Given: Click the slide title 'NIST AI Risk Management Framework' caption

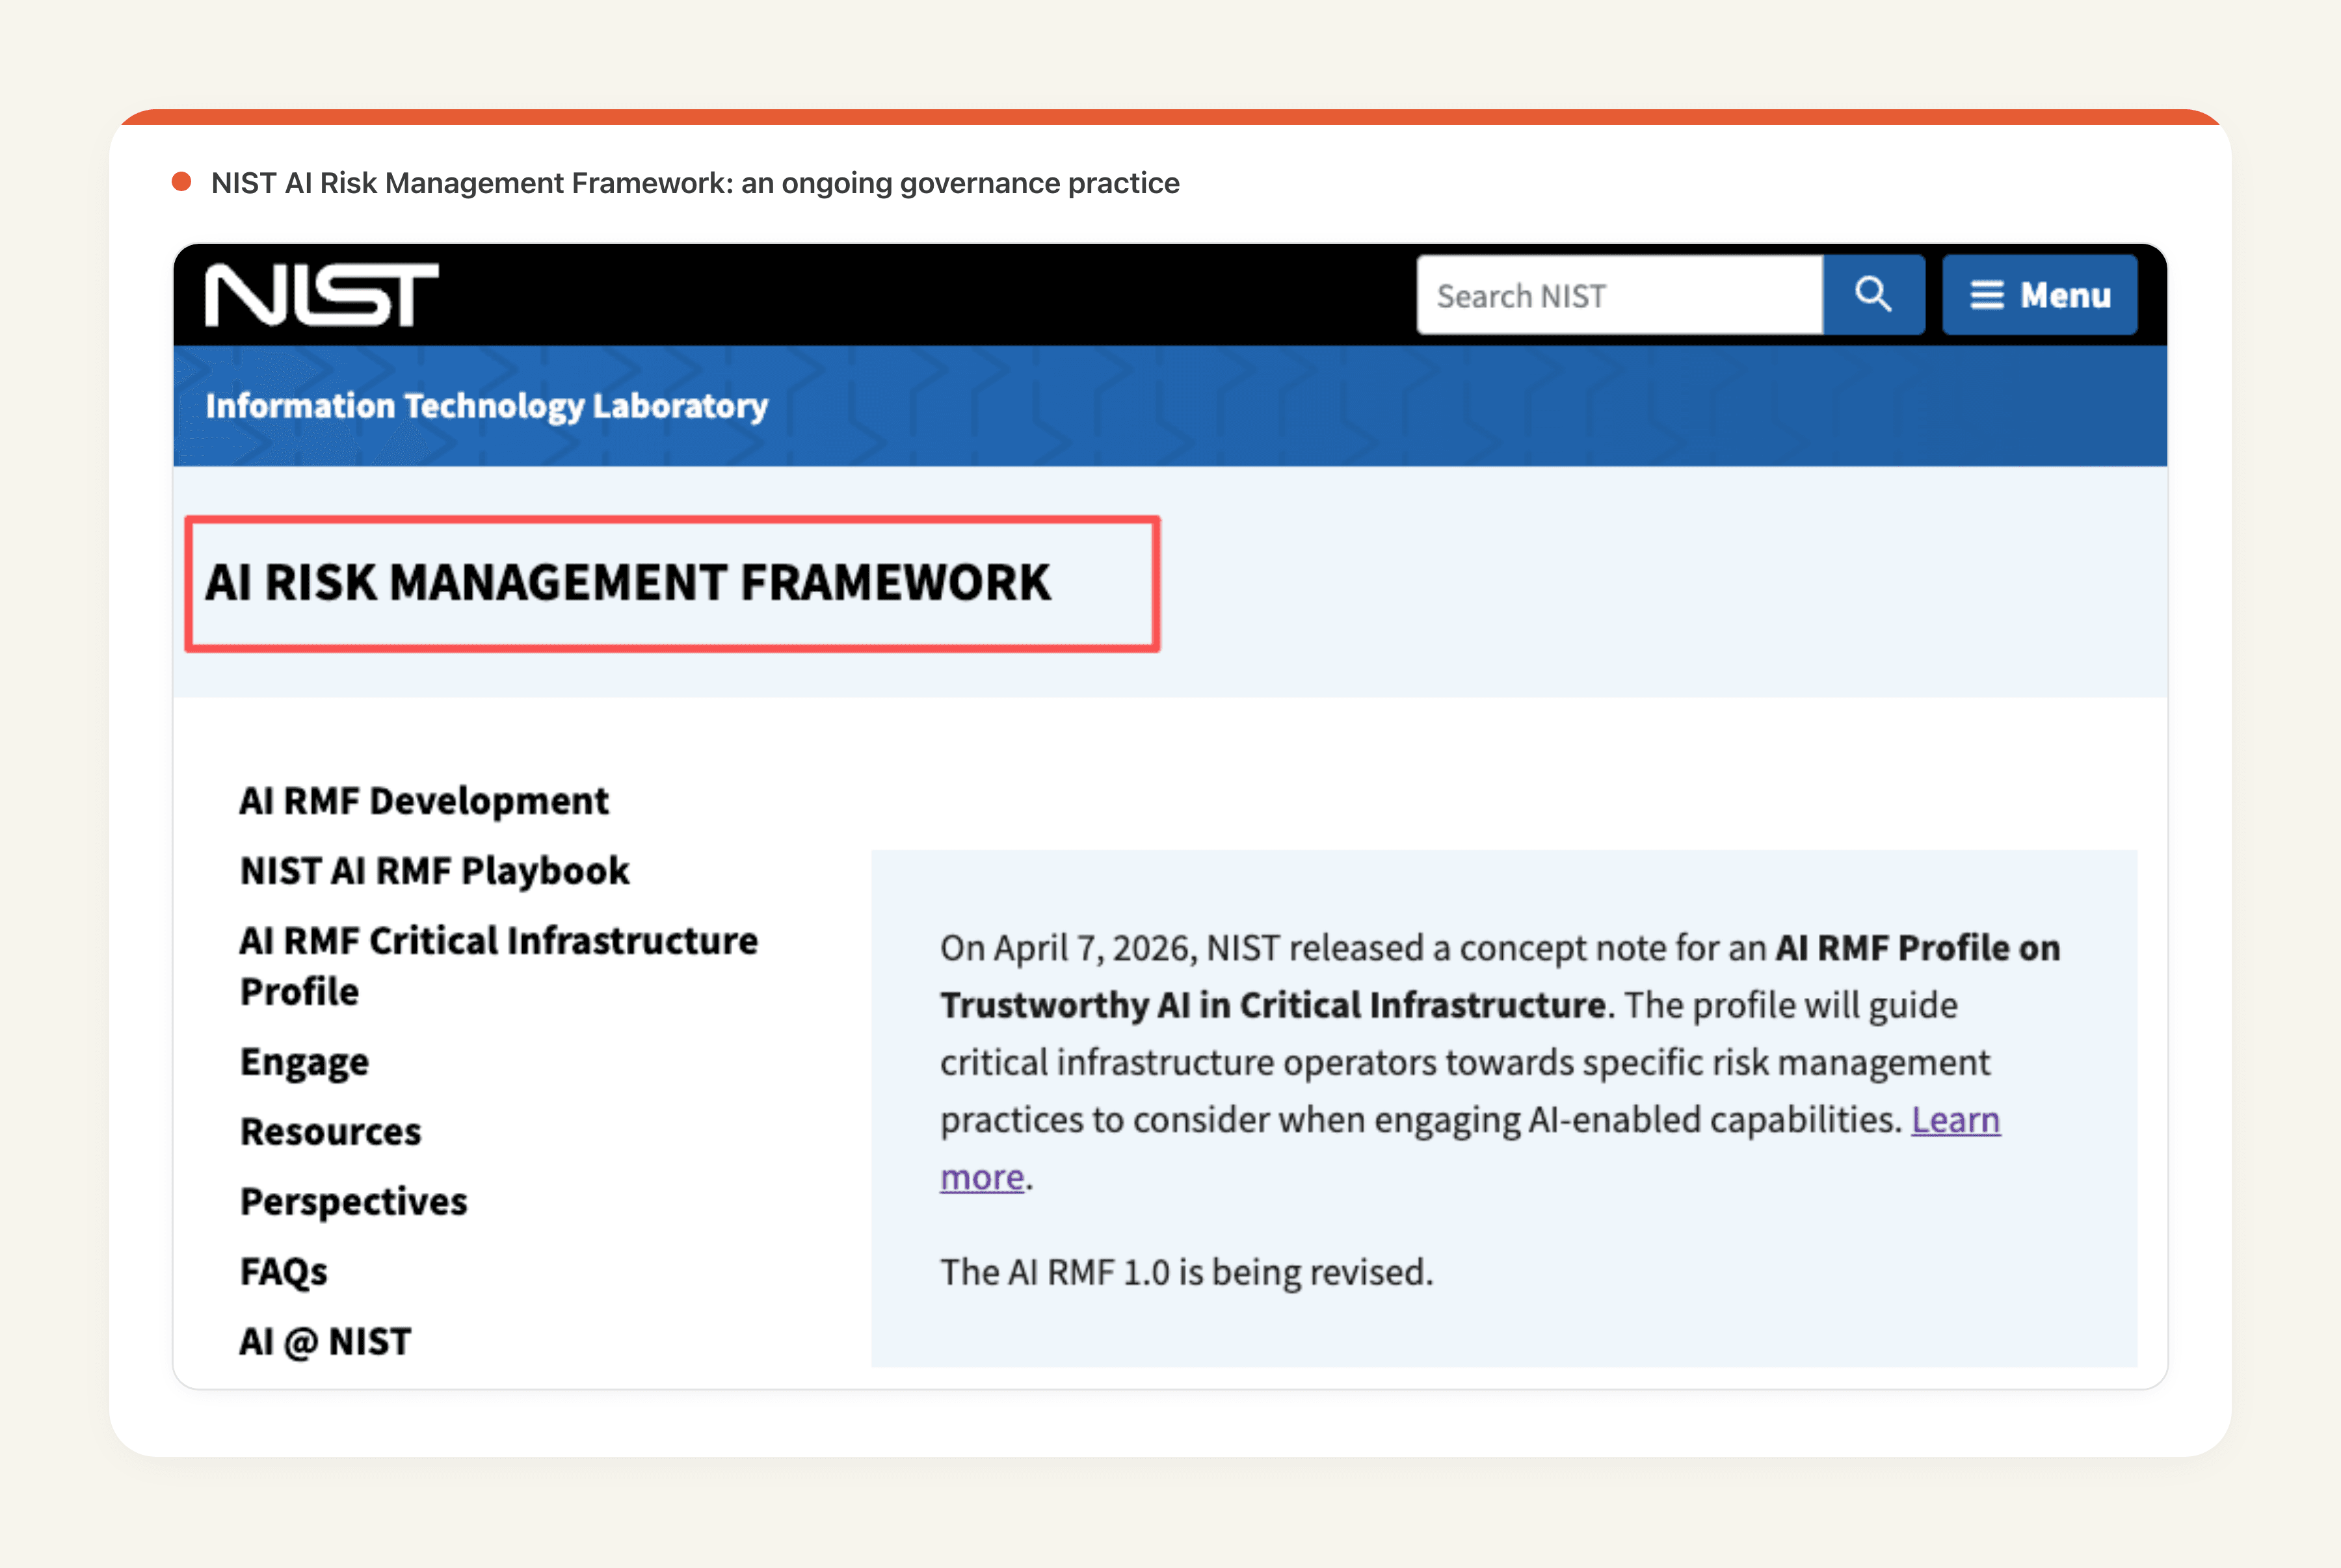Looking at the screenshot, I should click(x=695, y=183).
